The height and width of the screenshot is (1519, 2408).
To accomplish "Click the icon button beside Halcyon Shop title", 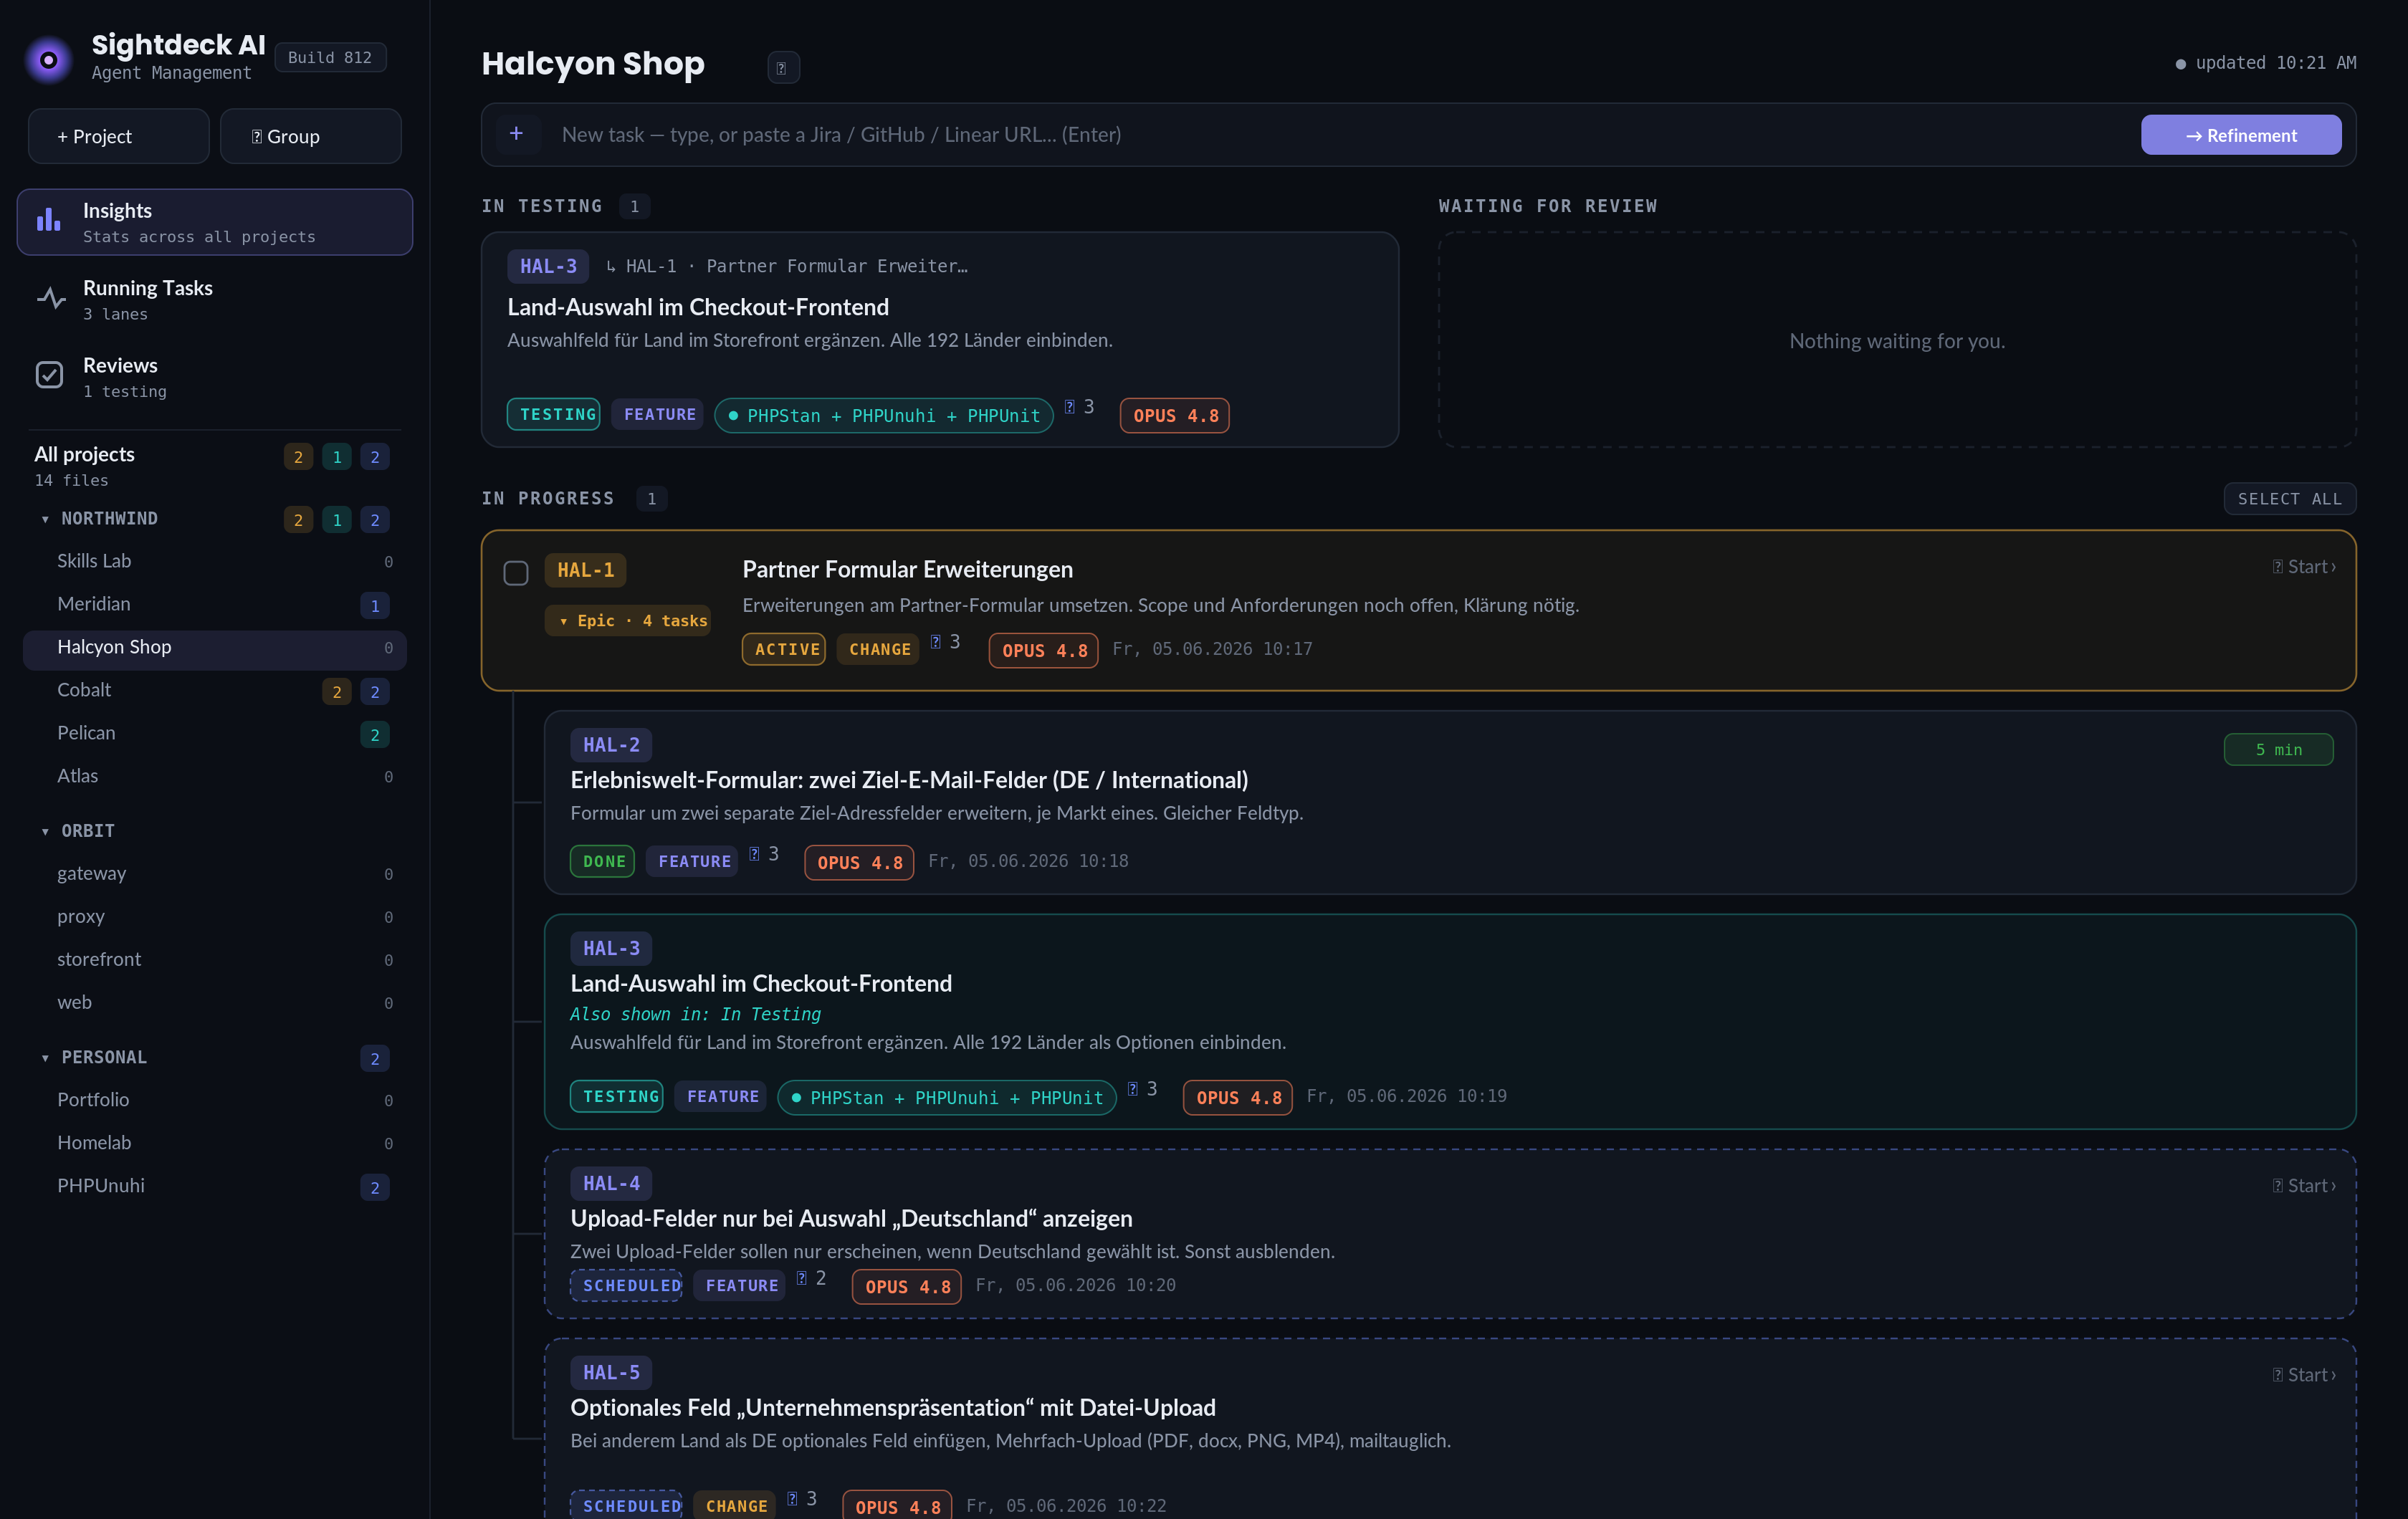I will tap(782, 68).
